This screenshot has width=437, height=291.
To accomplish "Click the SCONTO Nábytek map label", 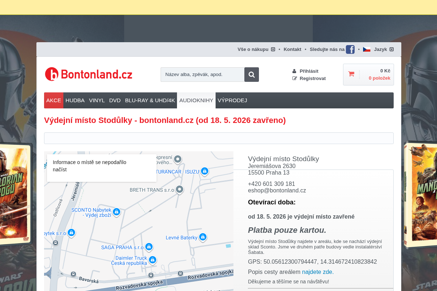I will [x=91, y=212].
